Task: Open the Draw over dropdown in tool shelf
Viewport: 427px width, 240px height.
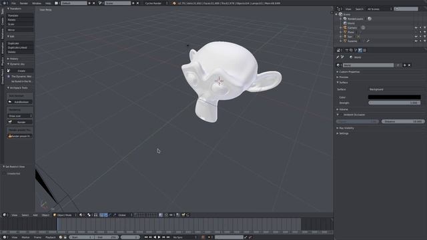Action: pos(19,116)
